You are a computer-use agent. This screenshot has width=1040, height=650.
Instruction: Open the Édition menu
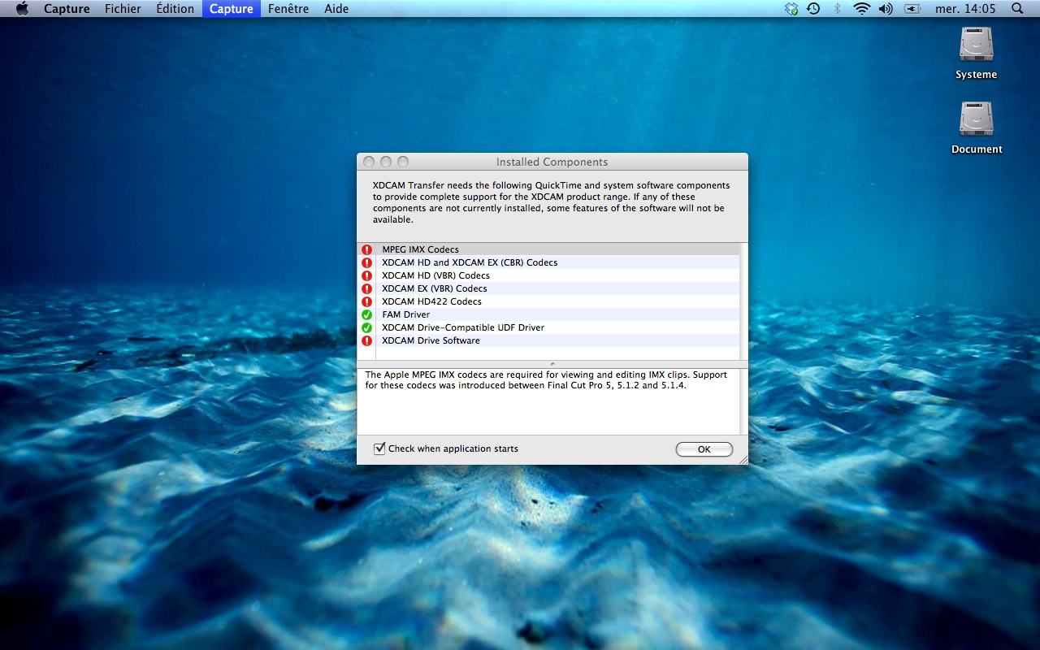pos(175,9)
